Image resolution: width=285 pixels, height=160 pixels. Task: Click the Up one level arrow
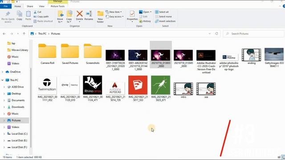pyautogui.click(x=24, y=34)
